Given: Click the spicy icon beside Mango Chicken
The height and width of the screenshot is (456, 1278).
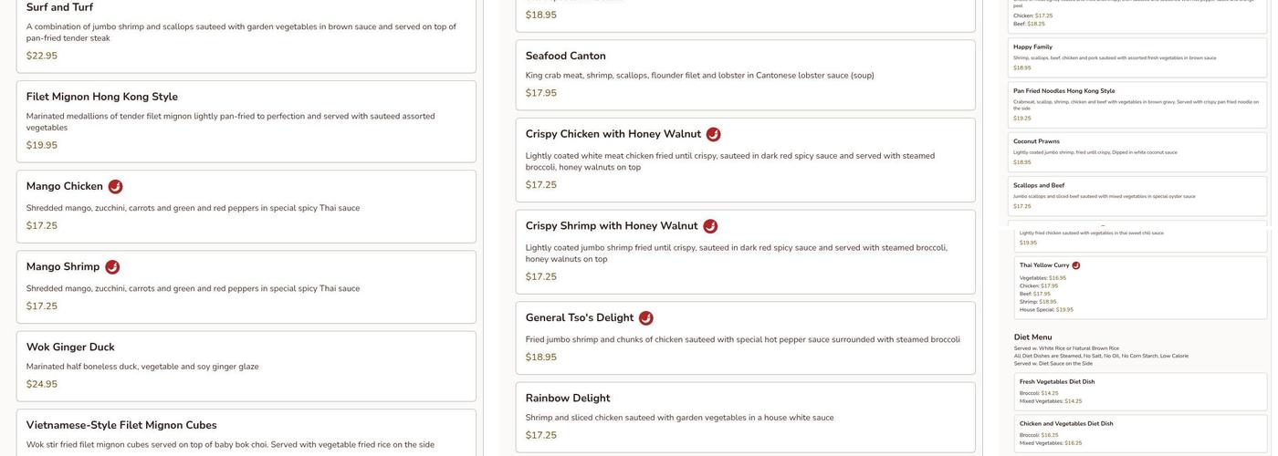Looking at the screenshot, I should pos(115,187).
